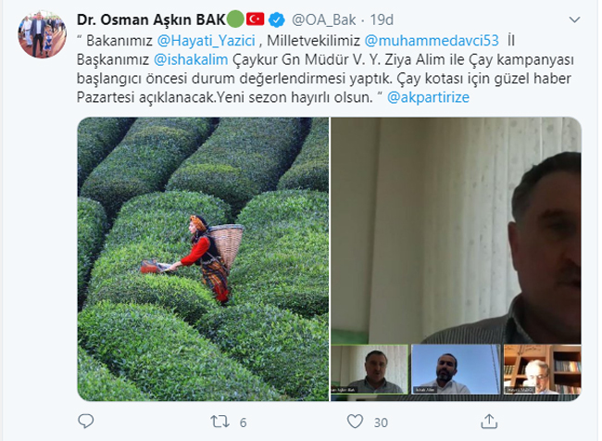
Task: Click the reply speech bubble icon
Action: (x=85, y=422)
